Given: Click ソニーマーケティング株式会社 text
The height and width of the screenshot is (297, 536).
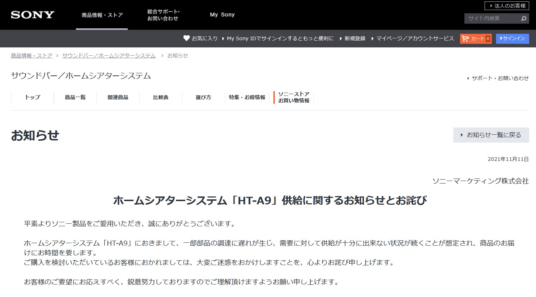Looking at the screenshot, I should point(481,181).
